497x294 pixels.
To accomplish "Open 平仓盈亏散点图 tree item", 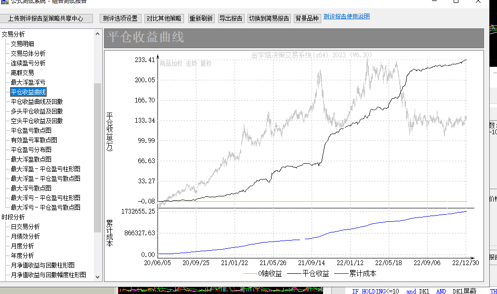I will coord(31,130).
